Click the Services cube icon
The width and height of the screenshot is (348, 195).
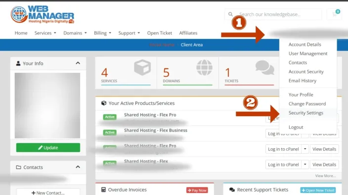click(142, 67)
